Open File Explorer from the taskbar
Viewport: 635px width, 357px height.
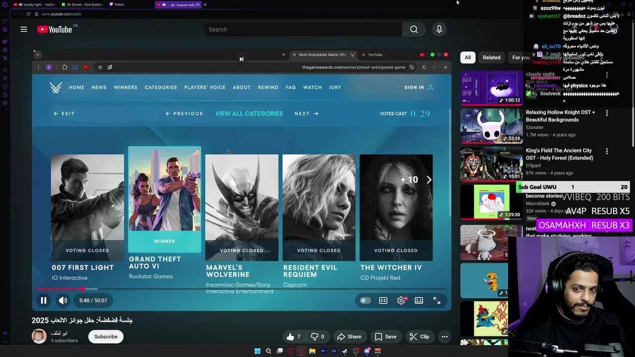312,351
